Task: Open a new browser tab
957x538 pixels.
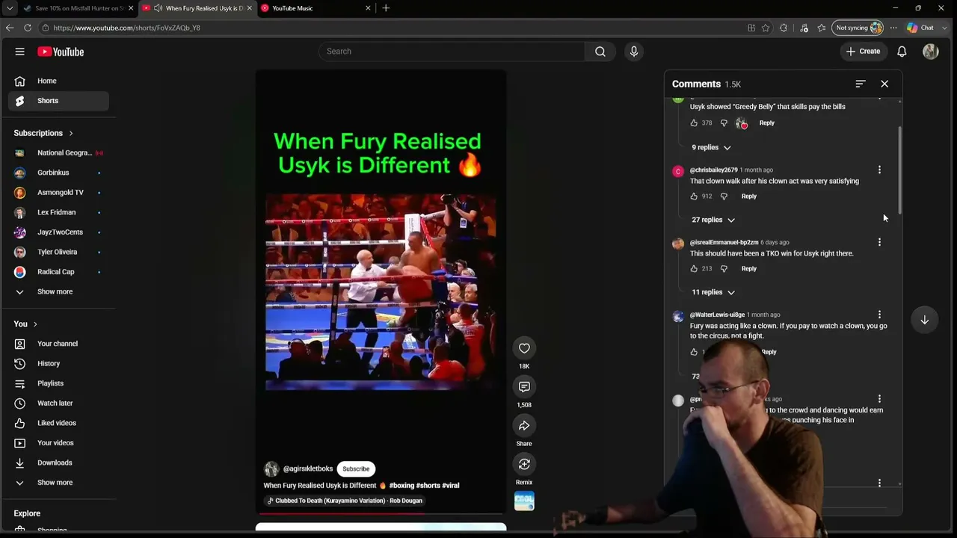Action: pyautogui.click(x=386, y=8)
